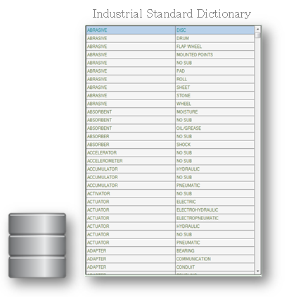This screenshot has width=289, height=297.
Task: Select ABRASIVE in the STONE row
Action: [131, 95]
